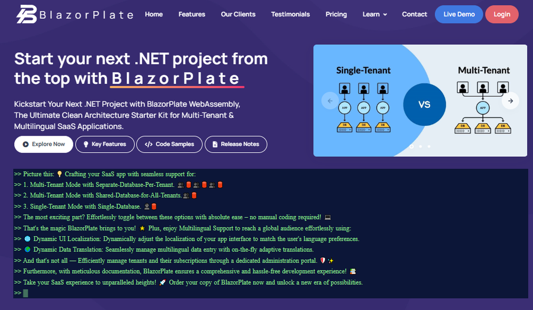Click the Multi-Tenant heading in slide
This screenshot has height=310, width=533.
click(484, 70)
